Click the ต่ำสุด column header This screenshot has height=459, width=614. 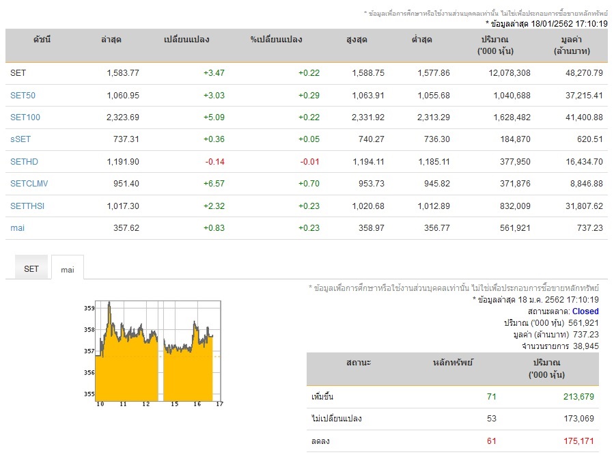point(421,39)
